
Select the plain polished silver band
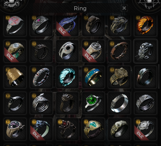click(x=119, y=103)
